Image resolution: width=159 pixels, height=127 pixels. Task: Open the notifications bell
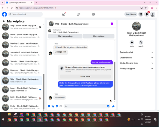coord(147,14)
